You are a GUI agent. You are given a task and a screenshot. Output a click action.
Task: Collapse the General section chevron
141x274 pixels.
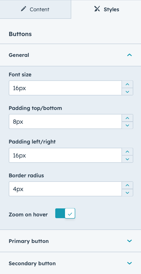coord(129,55)
